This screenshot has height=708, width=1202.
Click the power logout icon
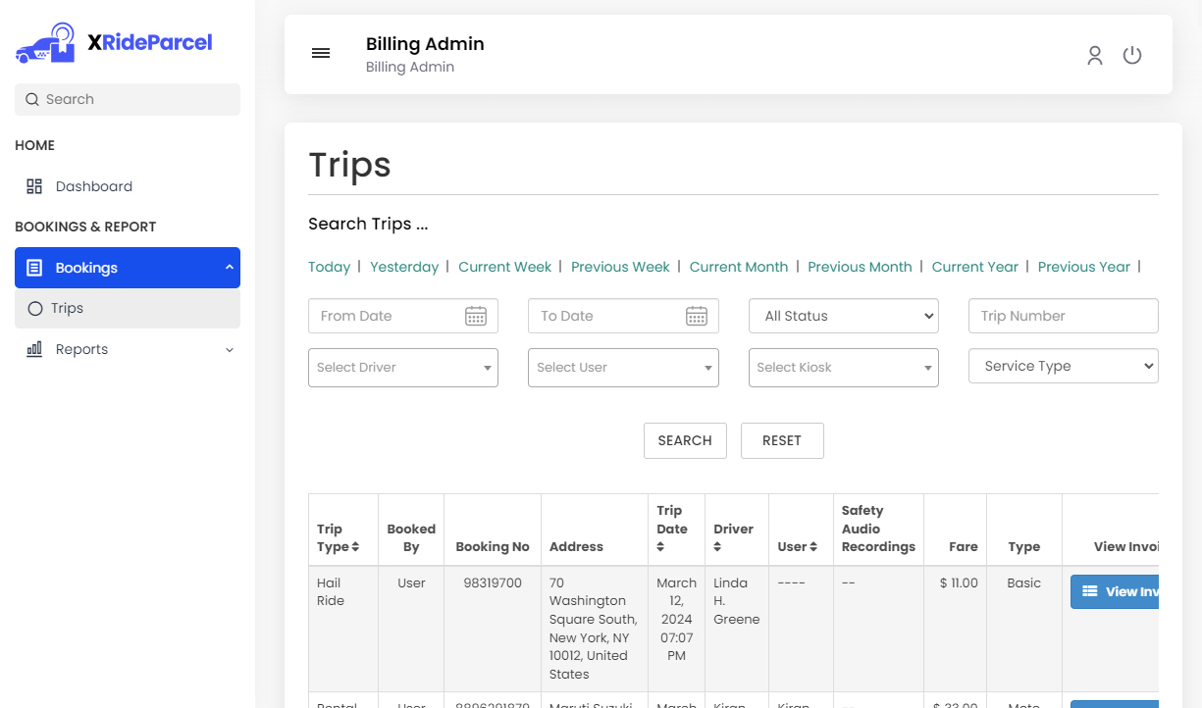point(1132,55)
